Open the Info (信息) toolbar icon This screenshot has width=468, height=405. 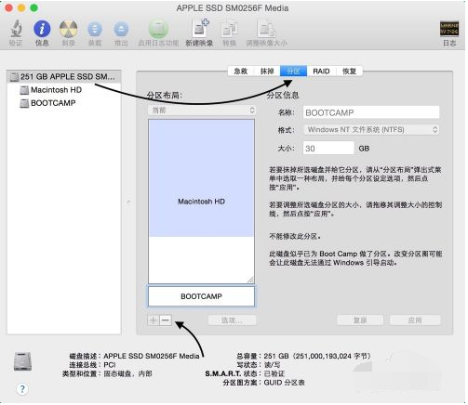pos(42,29)
